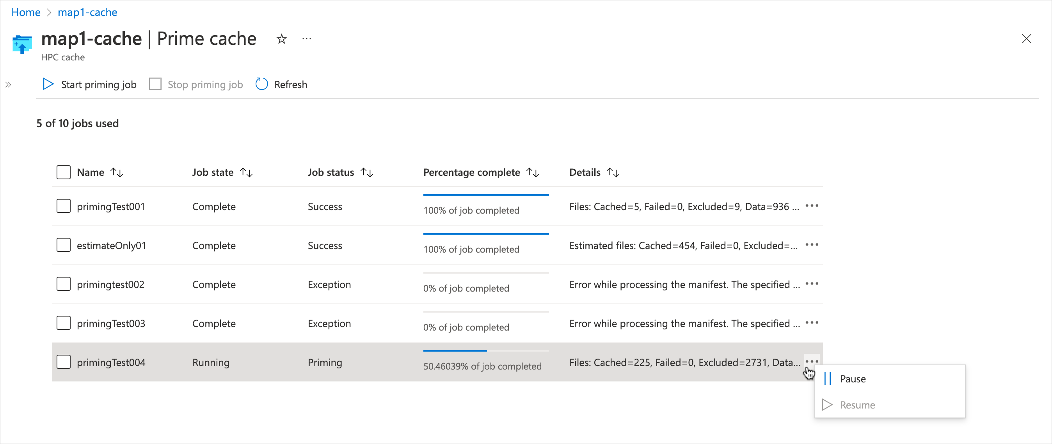The width and height of the screenshot is (1052, 444).
Task: Open actions menu for primingTest001 row
Action: pos(812,206)
